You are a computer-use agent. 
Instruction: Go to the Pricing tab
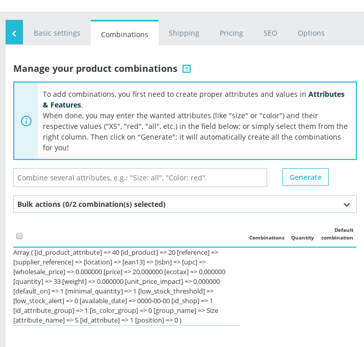pos(231,33)
